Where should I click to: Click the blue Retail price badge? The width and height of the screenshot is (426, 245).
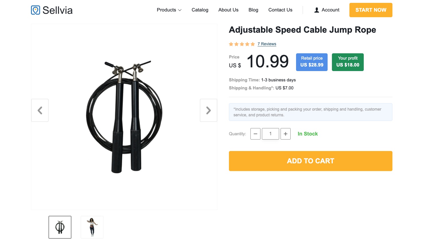(x=312, y=62)
